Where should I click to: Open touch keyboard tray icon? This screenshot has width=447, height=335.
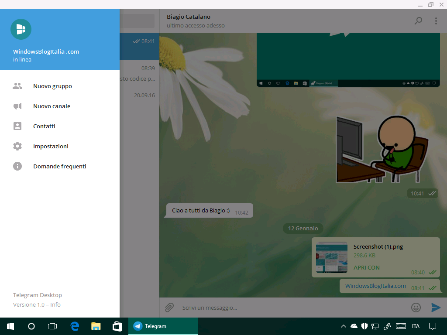(x=401, y=326)
